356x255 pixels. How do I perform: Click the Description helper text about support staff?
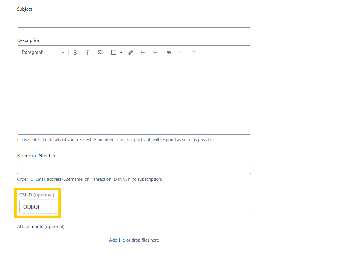(116, 140)
